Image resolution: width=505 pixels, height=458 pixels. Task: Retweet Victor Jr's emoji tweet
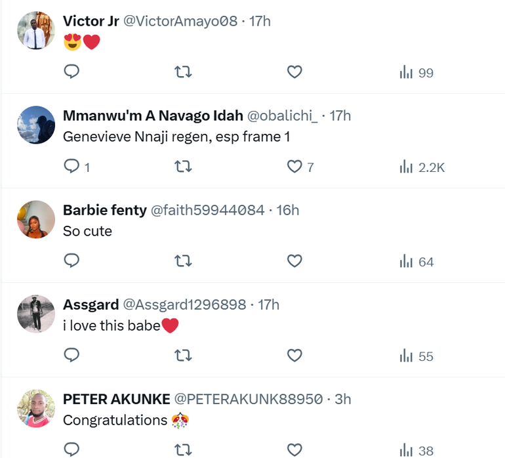(x=184, y=72)
